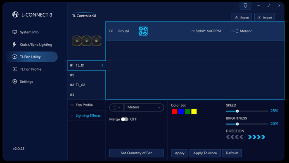Screen dimensions: 289x163
Task: Click the lightbulb icon in title bar
Action: point(245,5)
